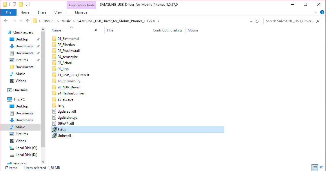326x171 pixels.
Task: Select the 07_Schorl folder
Action: click(x=65, y=63)
